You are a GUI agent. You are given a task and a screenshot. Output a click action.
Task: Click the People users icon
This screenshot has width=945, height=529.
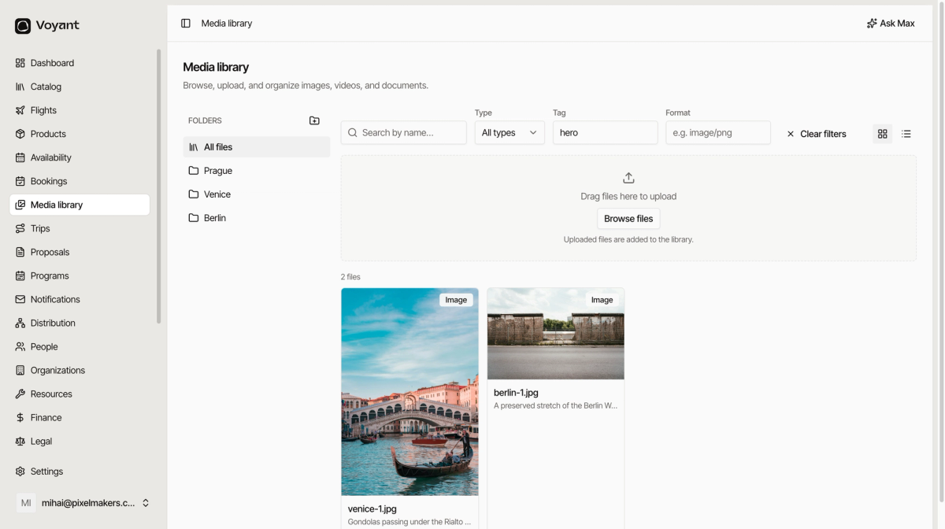(x=20, y=346)
